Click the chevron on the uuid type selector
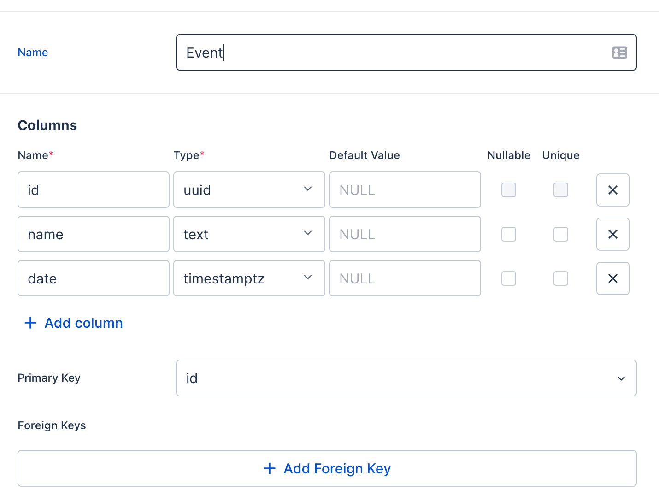Viewport: 659px width, 496px height. 307,189
